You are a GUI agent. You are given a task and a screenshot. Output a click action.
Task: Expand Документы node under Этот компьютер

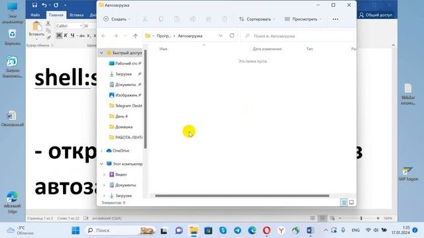[x=104, y=185]
